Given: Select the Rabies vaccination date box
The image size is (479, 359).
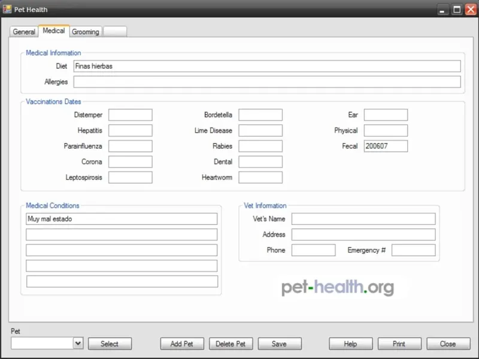Looking at the screenshot, I should [x=260, y=146].
